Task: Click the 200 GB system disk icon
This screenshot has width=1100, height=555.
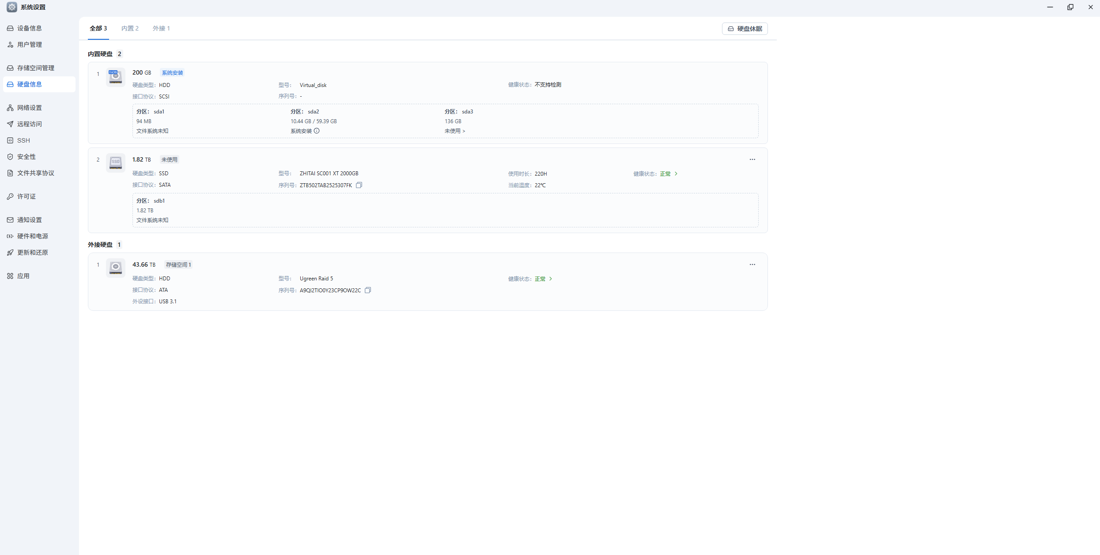Action: pyautogui.click(x=116, y=77)
